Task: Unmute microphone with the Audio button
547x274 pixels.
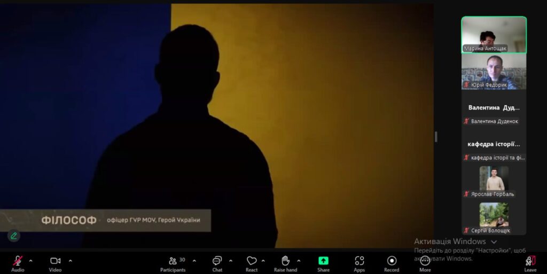Action: 18,261
